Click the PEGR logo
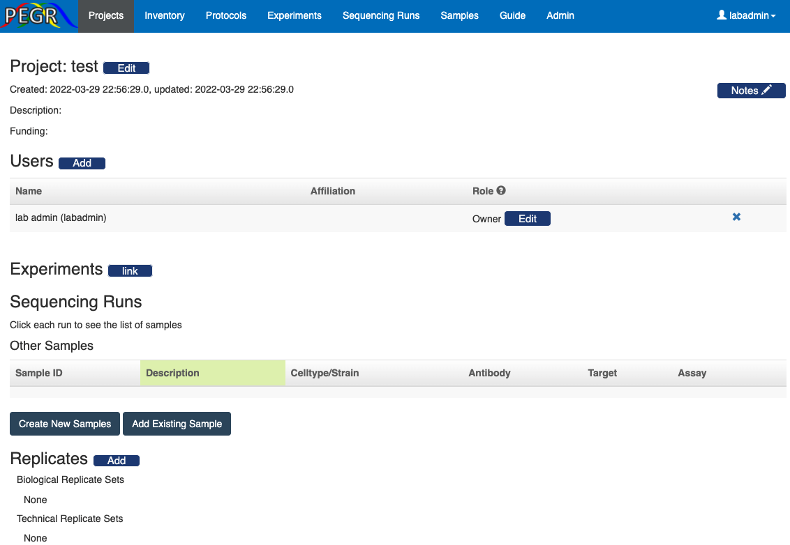This screenshot has width=790, height=545. pos(39,15)
